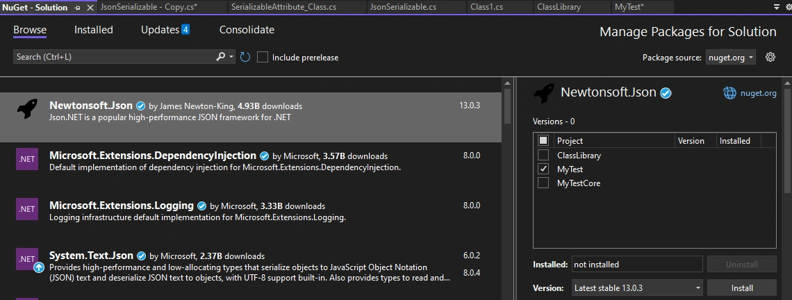
Task: Check the ClassLibrary project checkbox
Action: 543,155
